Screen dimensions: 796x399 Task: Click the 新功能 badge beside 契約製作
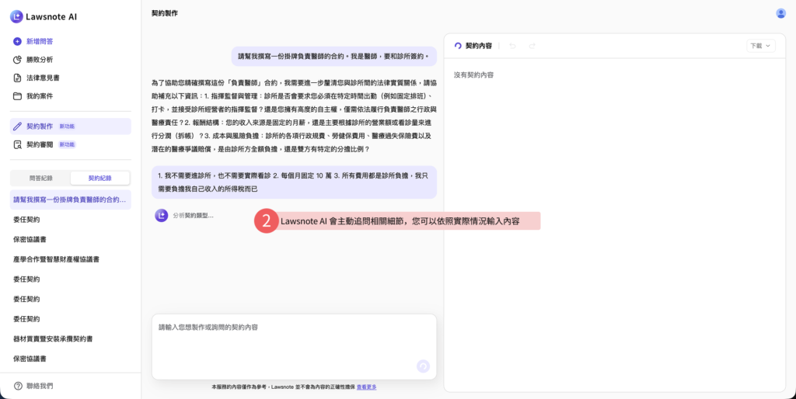tap(67, 127)
